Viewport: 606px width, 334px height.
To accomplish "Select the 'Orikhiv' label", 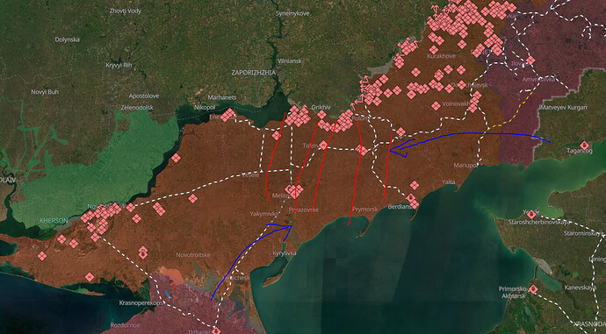I will coord(321,107).
